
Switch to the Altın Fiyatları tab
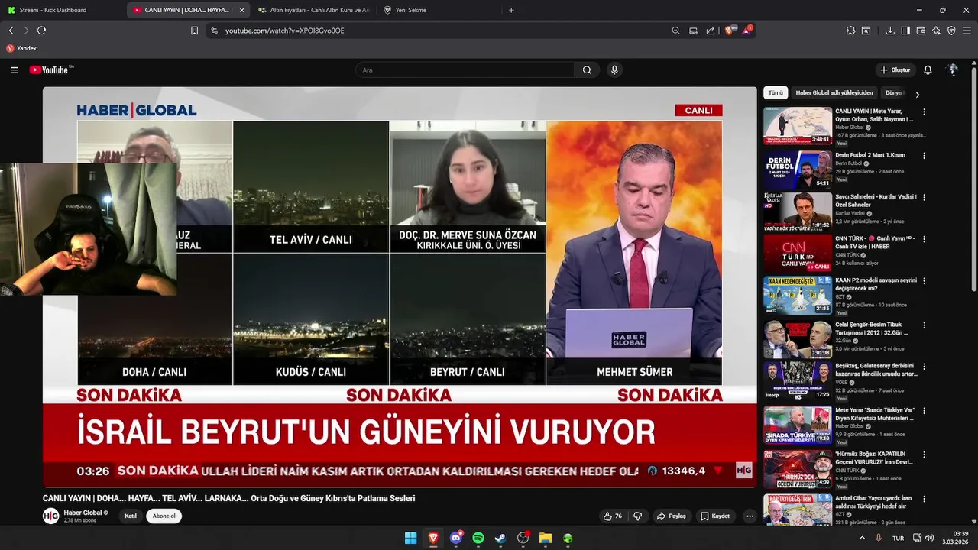click(x=313, y=10)
